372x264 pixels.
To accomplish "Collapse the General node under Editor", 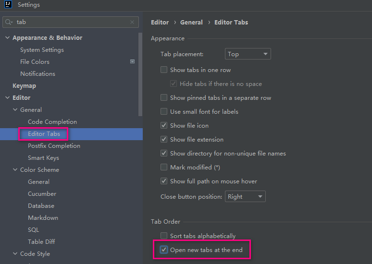I will coord(15,110).
